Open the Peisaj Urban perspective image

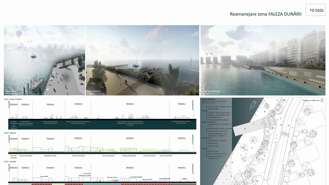pyautogui.click(x=44, y=60)
